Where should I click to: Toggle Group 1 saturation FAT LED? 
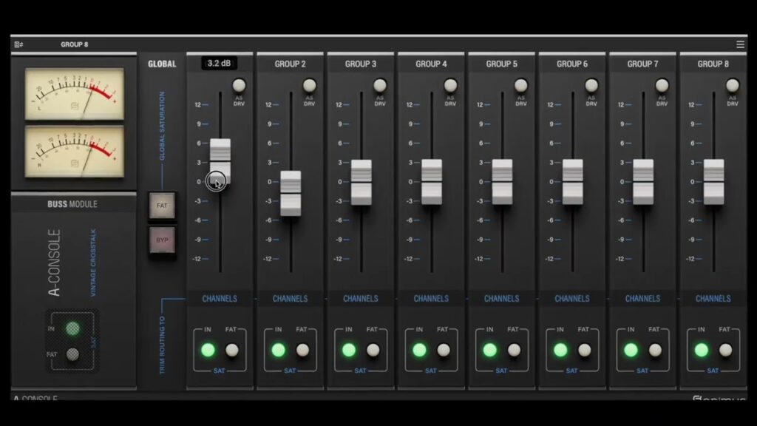coord(232,350)
